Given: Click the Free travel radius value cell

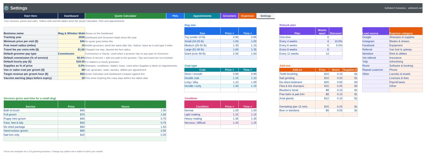Looking at the screenshot, I should click(71, 45).
